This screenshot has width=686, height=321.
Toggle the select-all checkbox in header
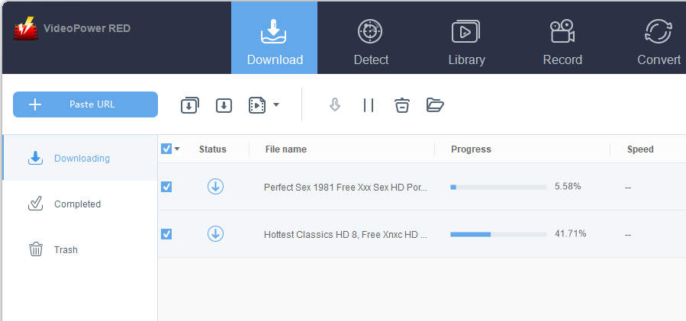tap(166, 149)
